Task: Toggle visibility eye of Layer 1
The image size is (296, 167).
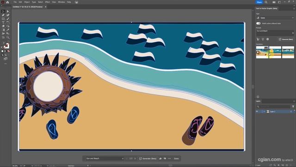Action: pyautogui.click(x=257, y=111)
